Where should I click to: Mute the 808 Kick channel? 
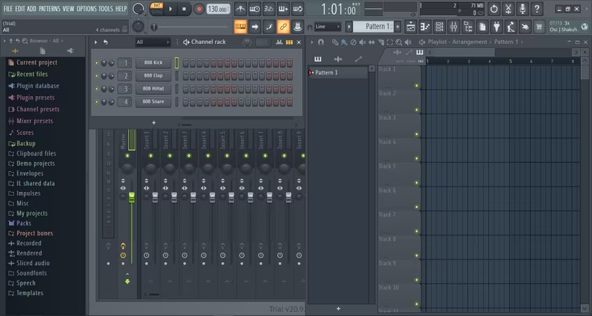(x=97, y=63)
